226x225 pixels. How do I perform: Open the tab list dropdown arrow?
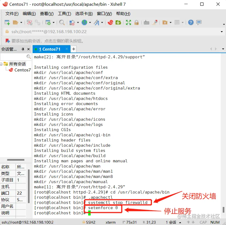click(223, 49)
